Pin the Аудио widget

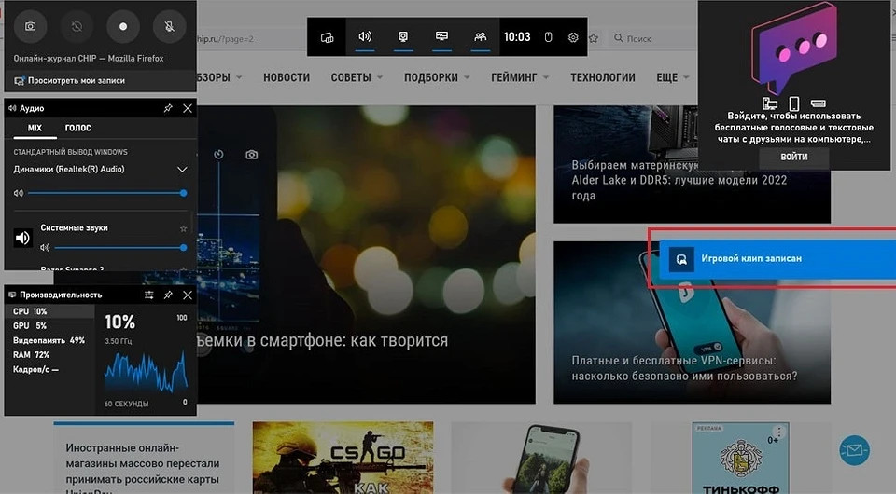[x=168, y=108]
